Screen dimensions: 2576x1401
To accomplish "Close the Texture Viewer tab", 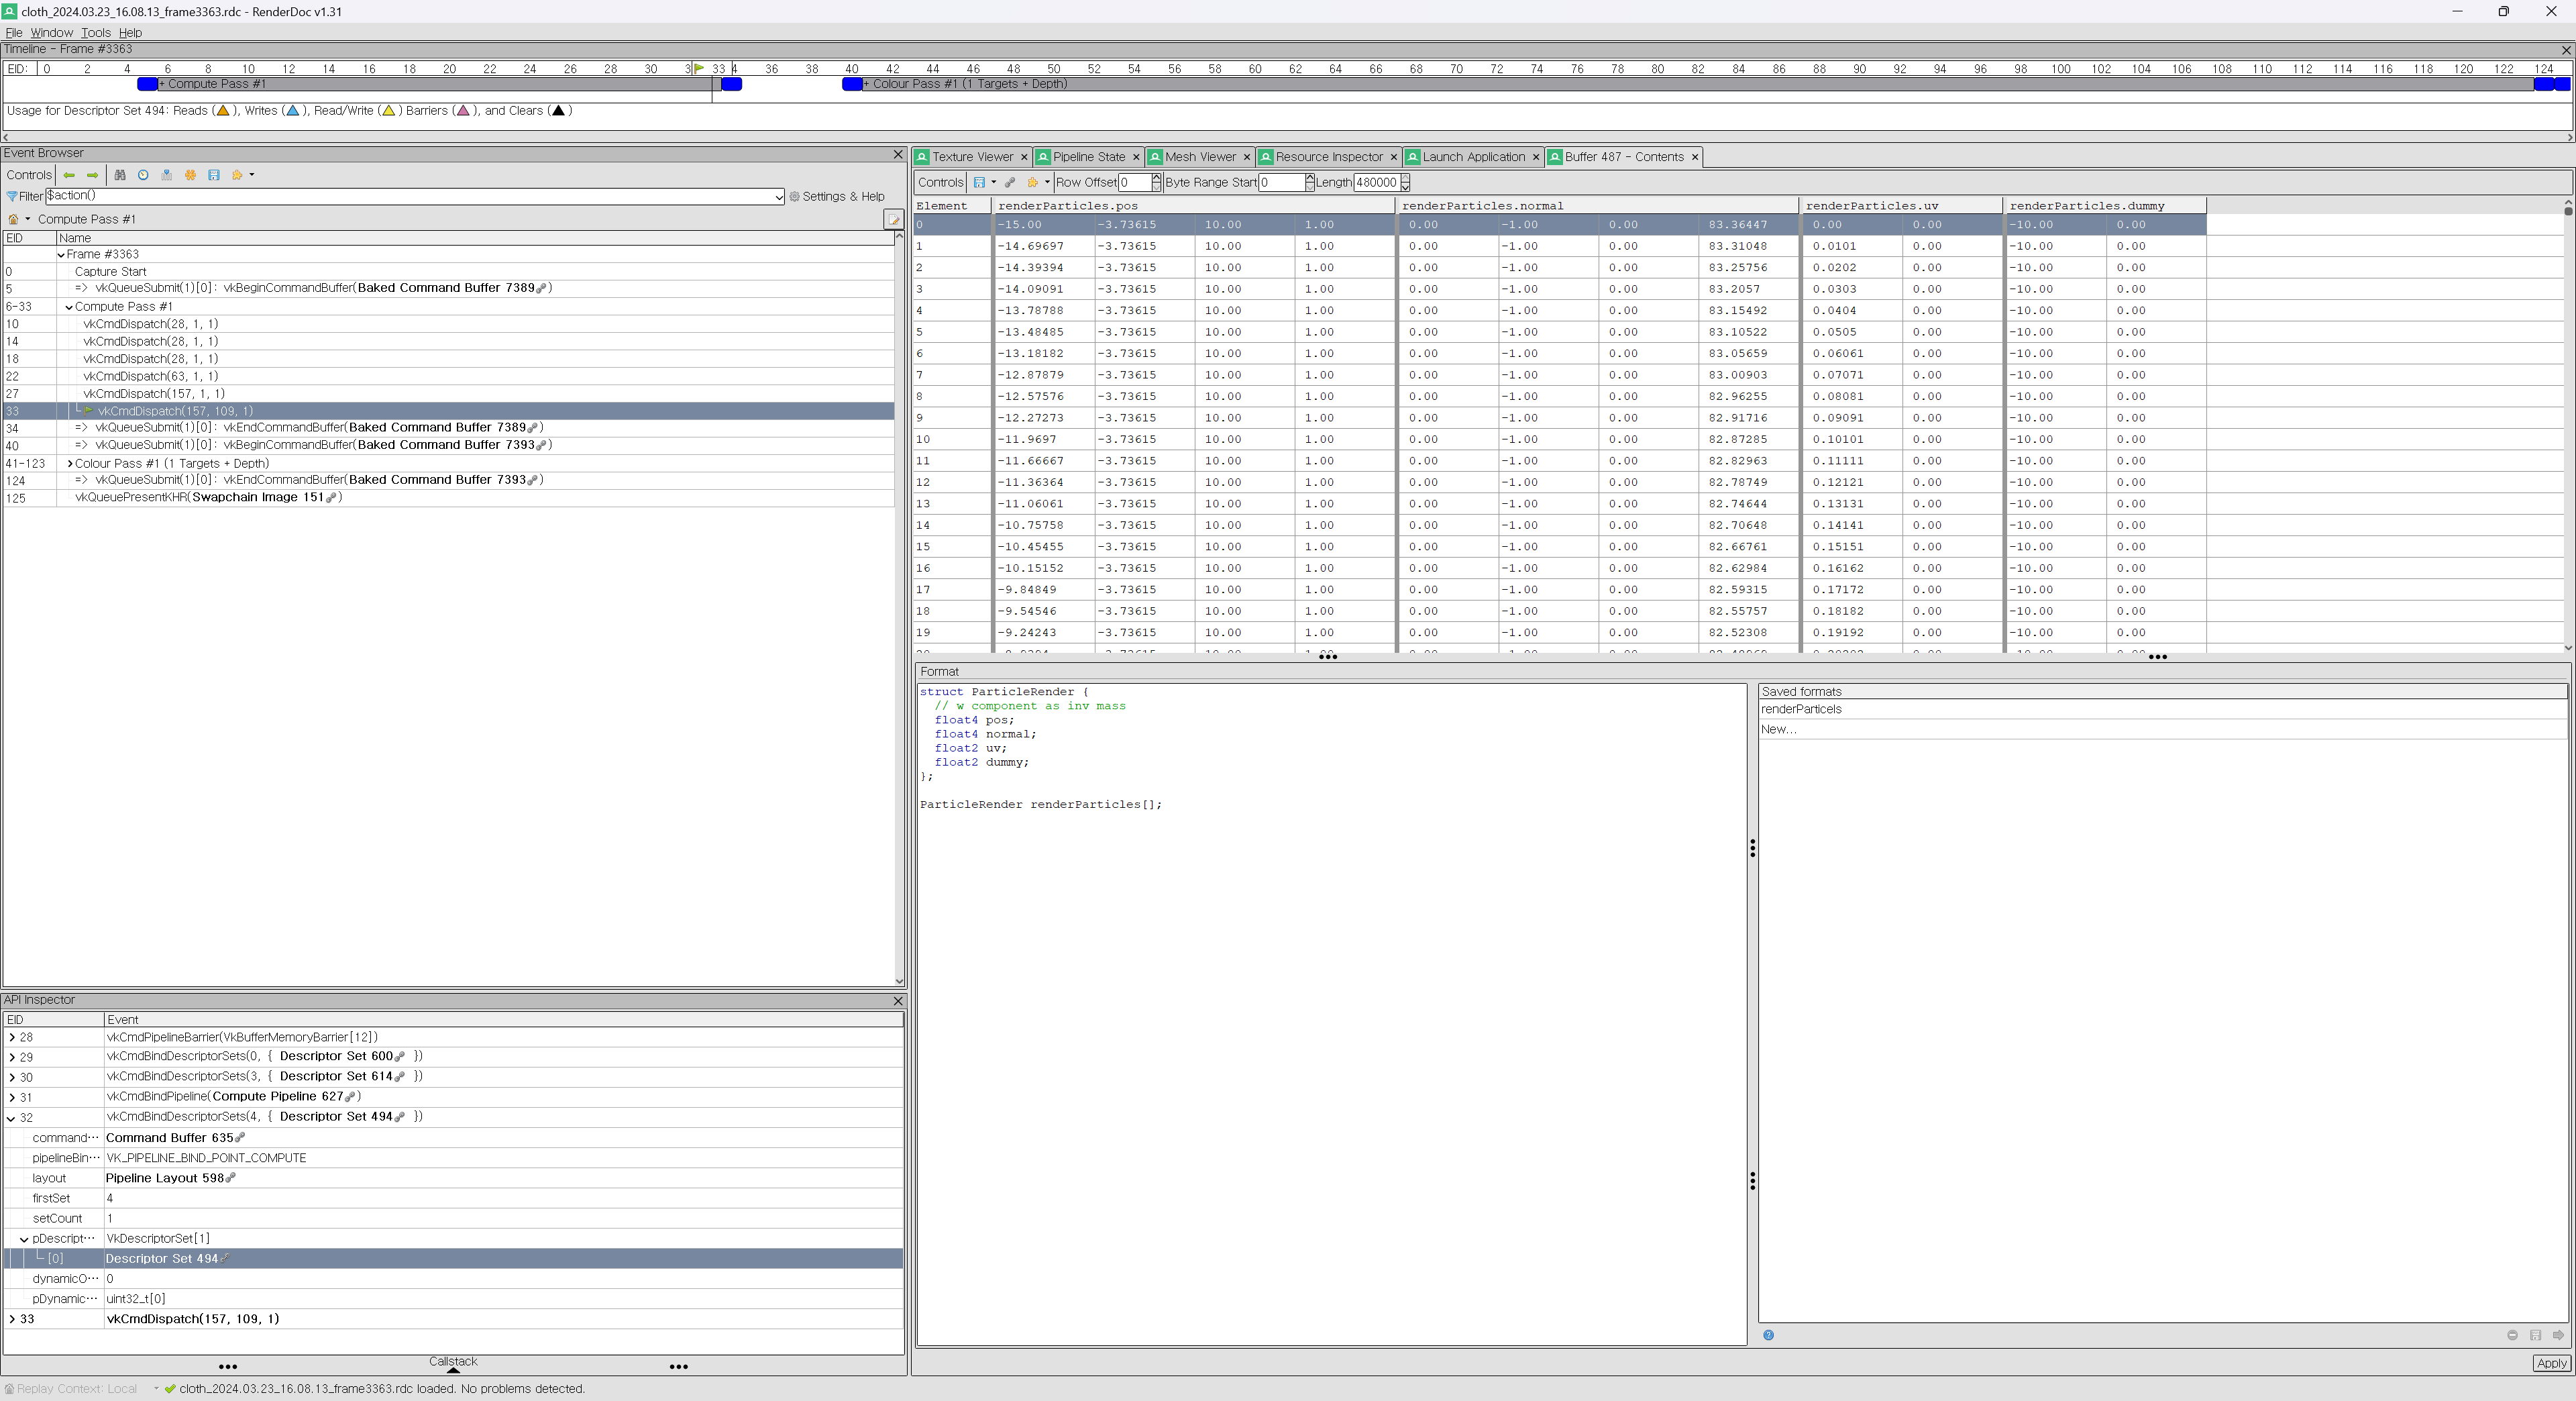I will tap(1023, 157).
